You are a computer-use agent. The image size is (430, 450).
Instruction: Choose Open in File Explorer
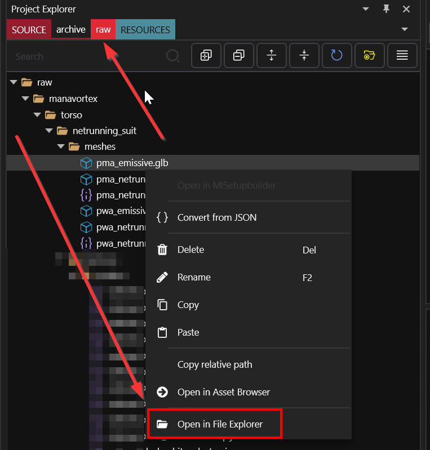220,424
